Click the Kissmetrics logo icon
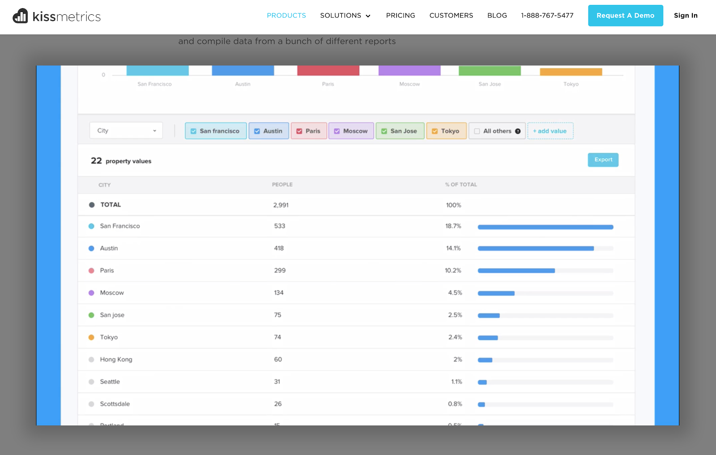This screenshot has height=455, width=716. pos(20,16)
